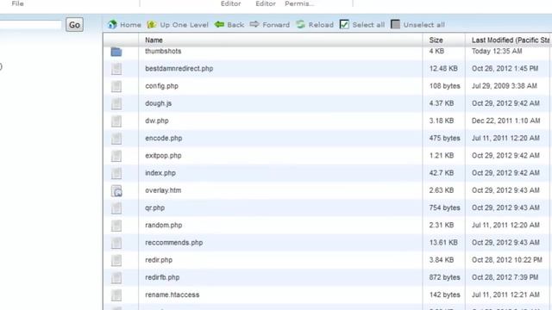Click the config.php file icon
The width and height of the screenshot is (552, 310).
pos(116,86)
